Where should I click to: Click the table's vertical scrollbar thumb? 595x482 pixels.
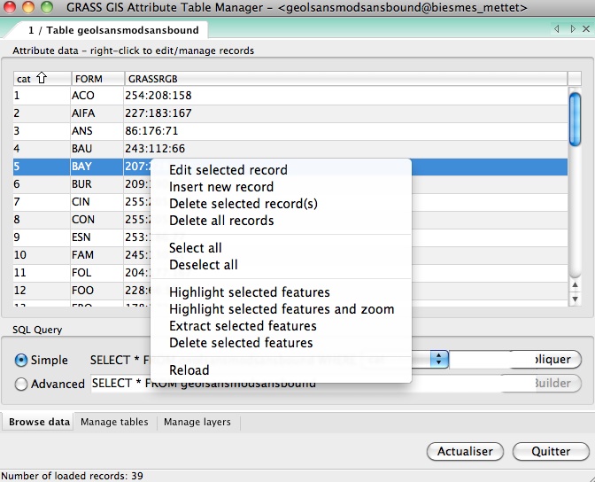pyautogui.click(x=575, y=118)
